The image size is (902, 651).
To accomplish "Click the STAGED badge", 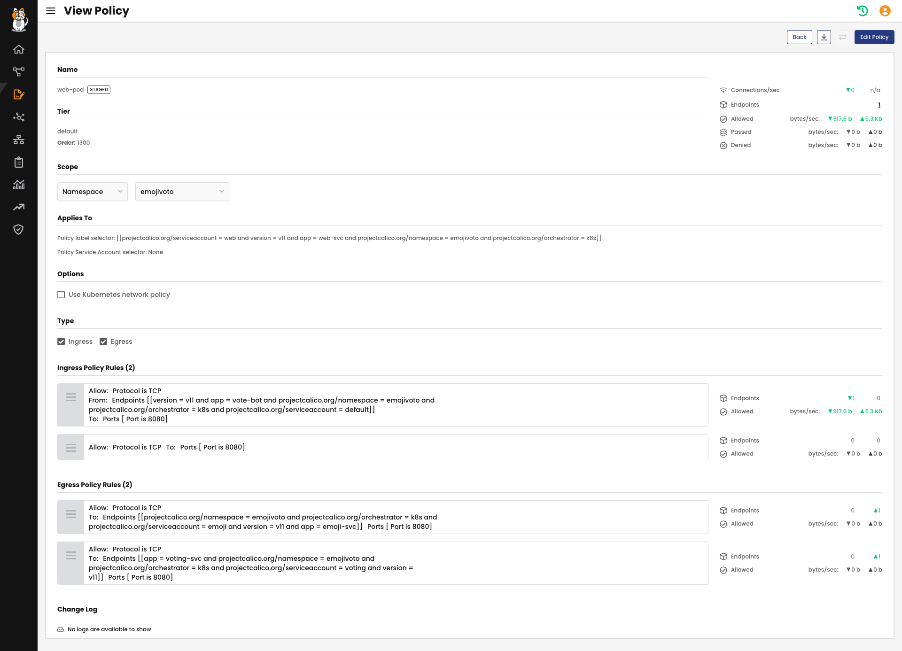I will 99,90.
